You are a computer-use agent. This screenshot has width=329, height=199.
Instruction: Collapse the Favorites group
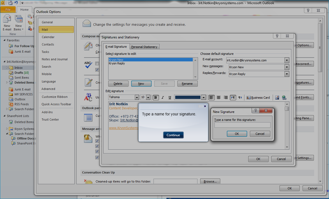(5, 40)
